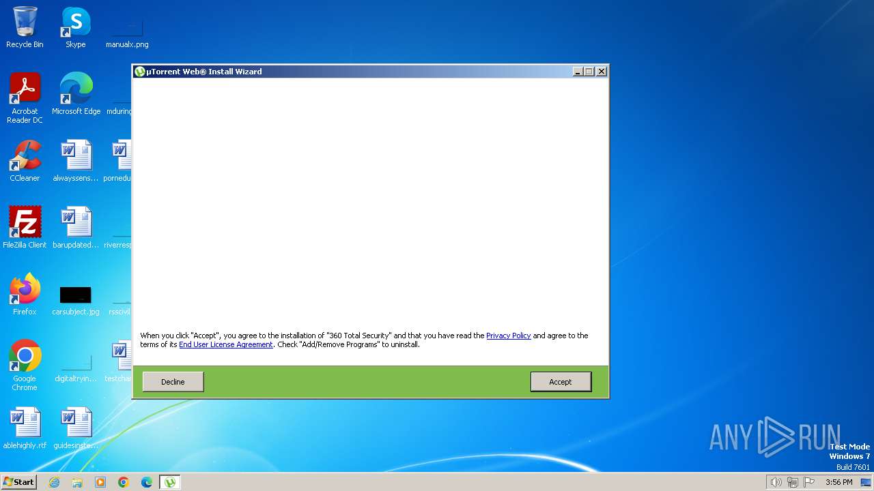Screen dimensions: 874x491
Task: Open the Privacy Policy link
Action: [x=508, y=336]
